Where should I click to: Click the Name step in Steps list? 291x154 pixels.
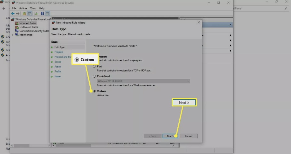[x=57, y=76]
